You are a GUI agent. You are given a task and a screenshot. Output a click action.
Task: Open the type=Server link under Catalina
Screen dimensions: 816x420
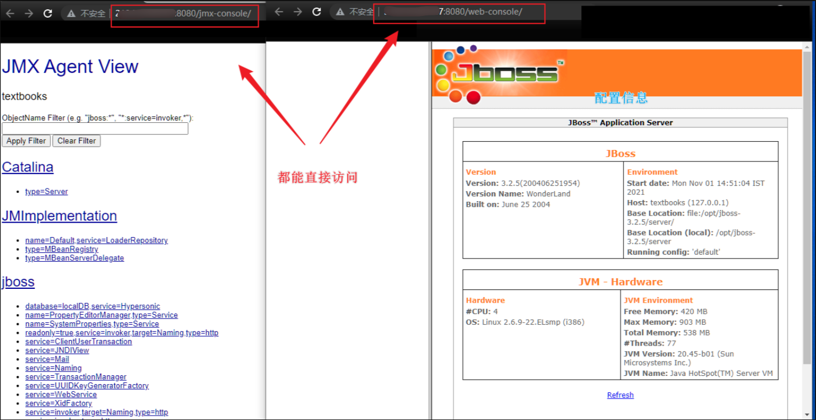coord(46,191)
